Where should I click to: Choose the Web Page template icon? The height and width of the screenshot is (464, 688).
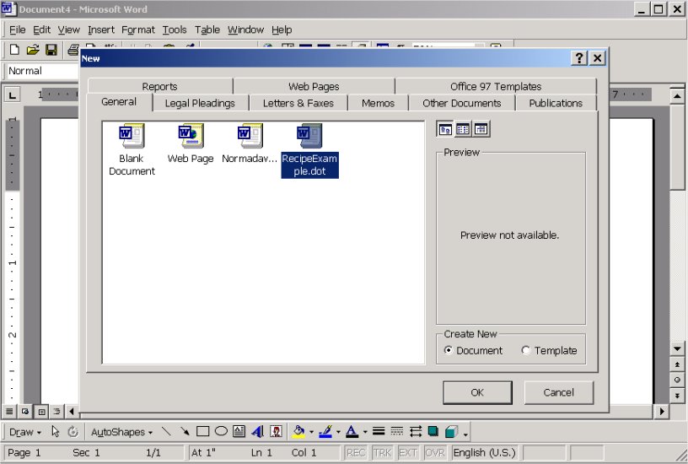click(191, 135)
